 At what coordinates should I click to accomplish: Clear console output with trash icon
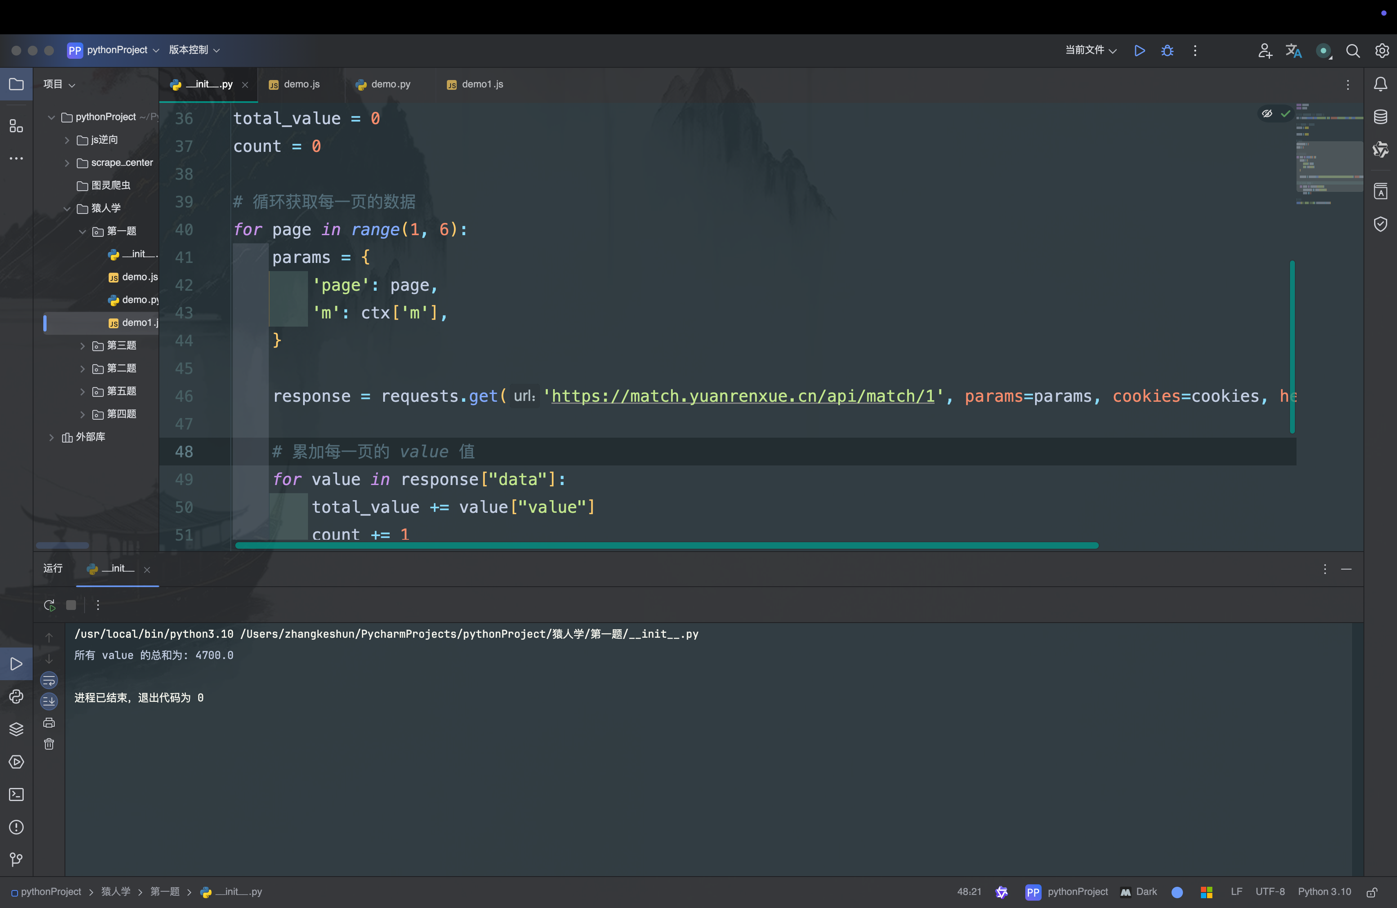49,744
